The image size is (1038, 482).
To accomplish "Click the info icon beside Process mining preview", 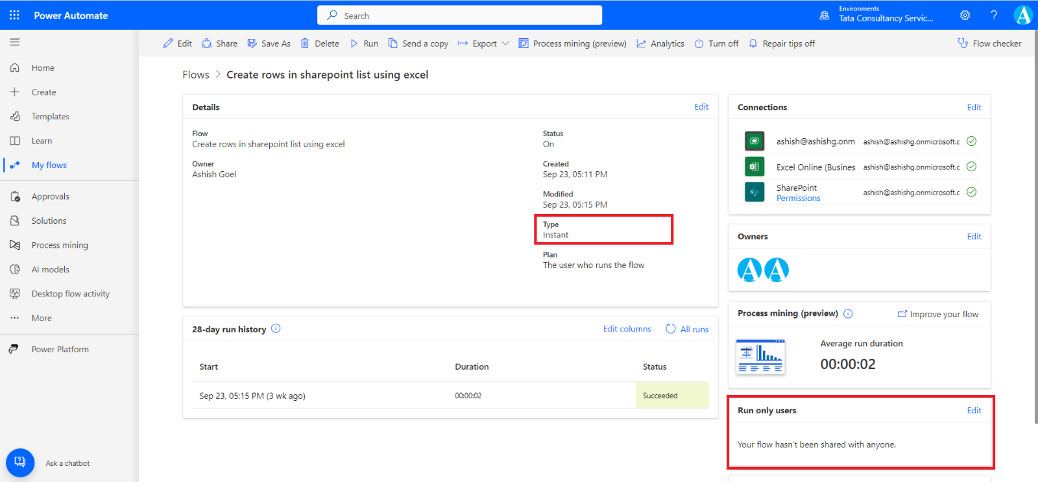I will (x=848, y=313).
